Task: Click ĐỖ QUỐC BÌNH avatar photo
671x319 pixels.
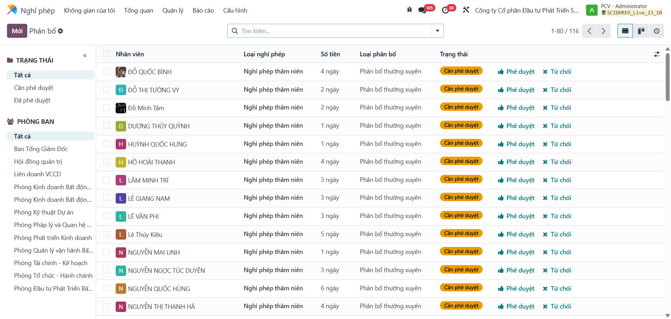Action: 121,72
